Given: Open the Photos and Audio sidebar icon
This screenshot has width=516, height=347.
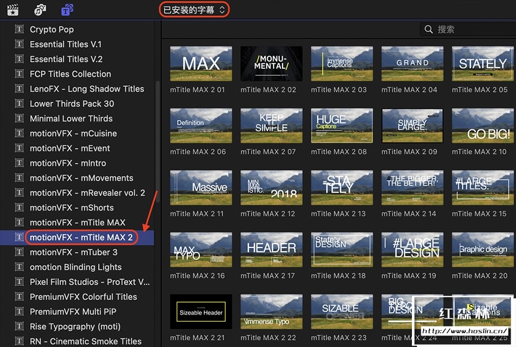Looking at the screenshot, I should click(x=40, y=10).
